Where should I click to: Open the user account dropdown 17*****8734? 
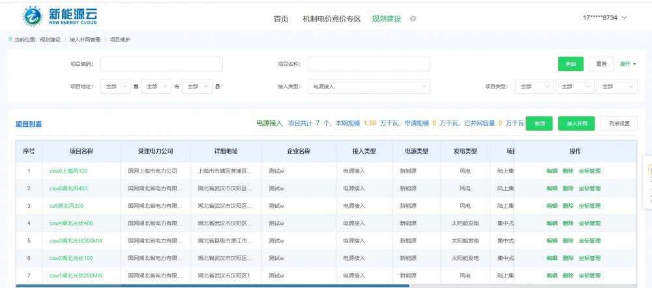click(x=604, y=18)
